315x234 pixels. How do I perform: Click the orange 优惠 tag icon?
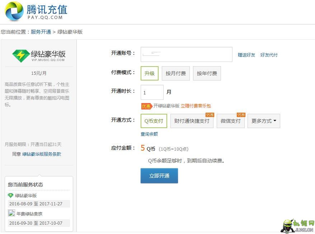tap(146, 106)
